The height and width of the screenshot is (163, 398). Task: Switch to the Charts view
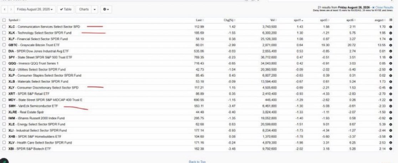[84, 9]
